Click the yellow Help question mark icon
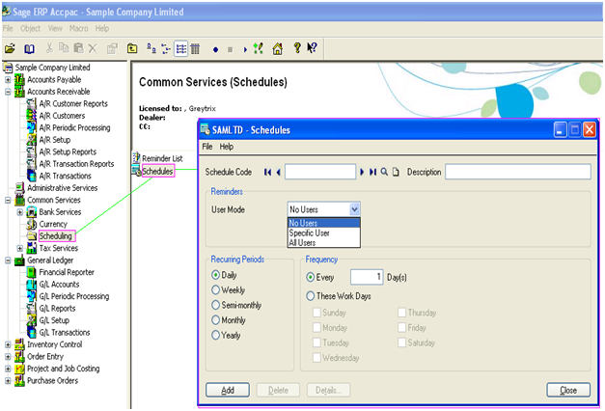Viewport: 605px width, 411px height. [297, 48]
